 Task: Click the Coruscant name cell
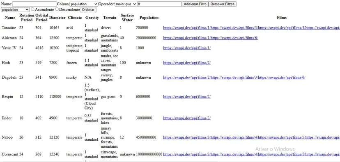point(10,155)
